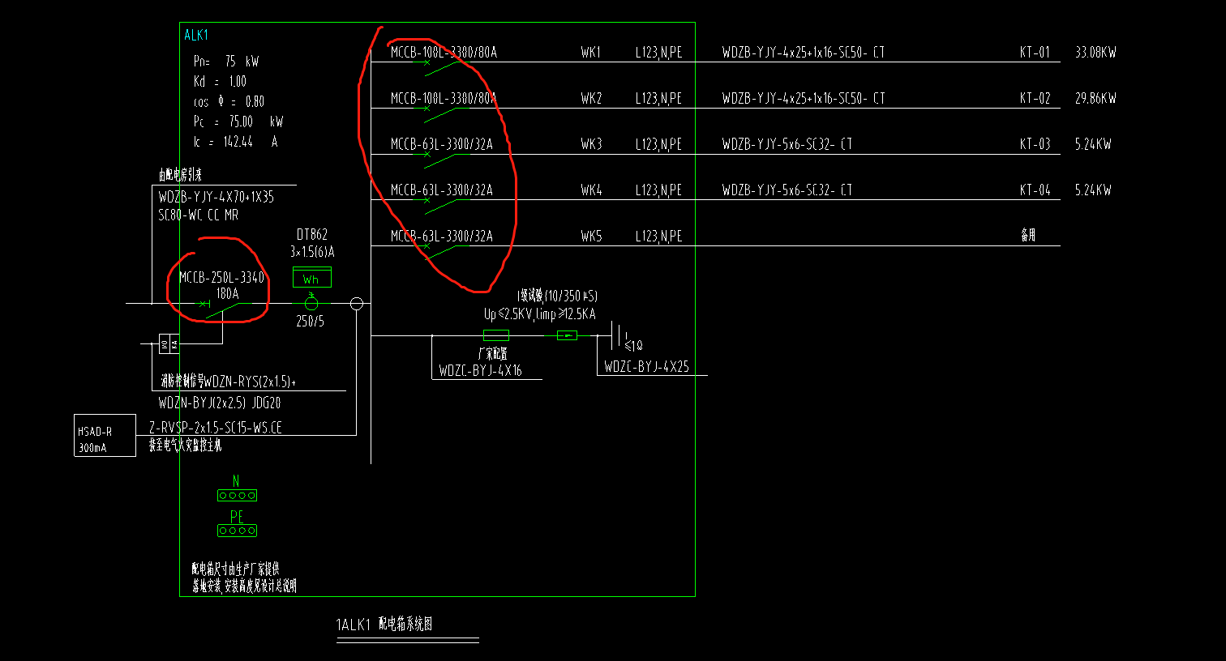Select MCCB-100L-3300/80A in the WK1 row

[x=444, y=53]
